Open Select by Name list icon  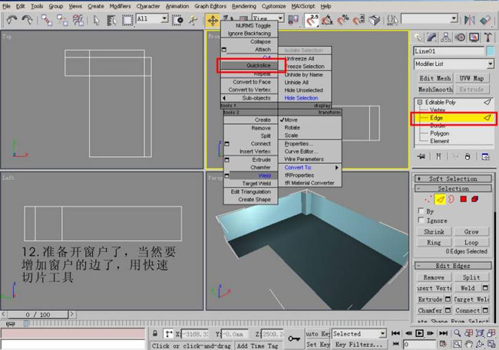click(112, 21)
